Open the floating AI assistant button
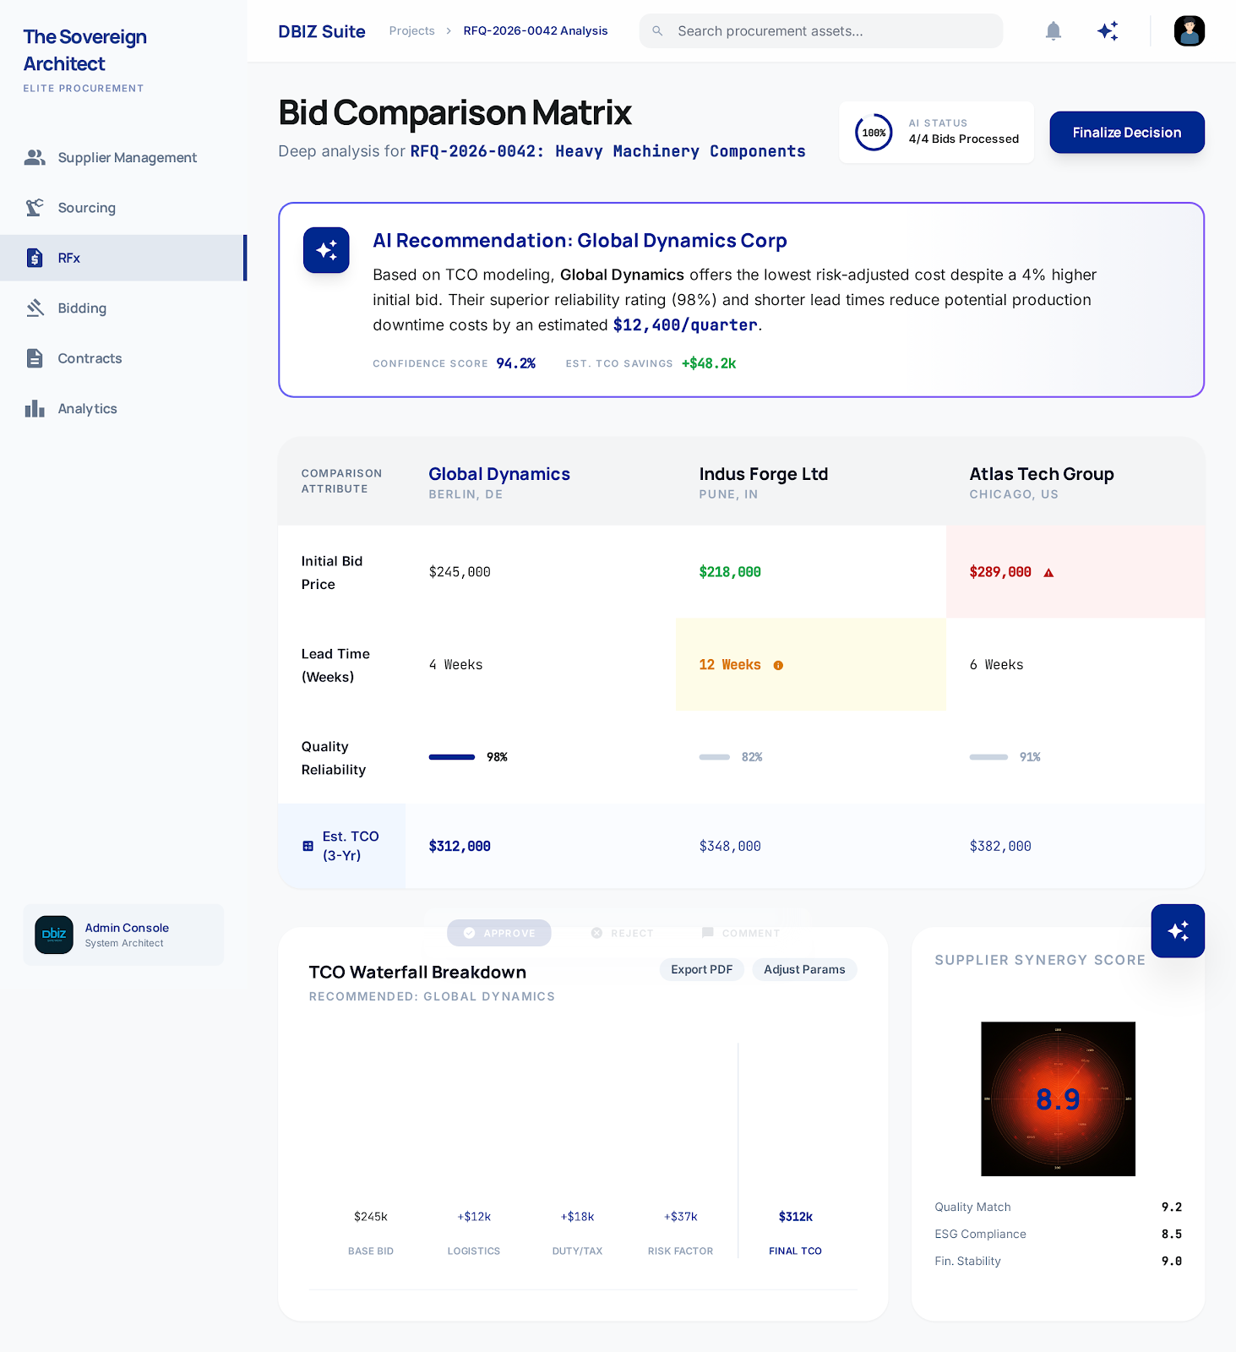 pyautogui.click(x=1178, y=931)
